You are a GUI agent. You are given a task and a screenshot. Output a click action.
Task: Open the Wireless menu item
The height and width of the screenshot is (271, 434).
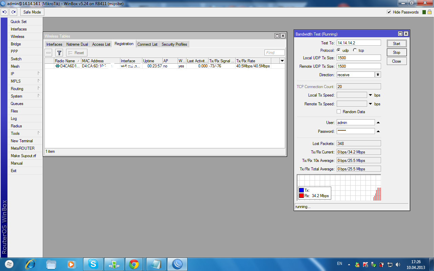(25, 37)
